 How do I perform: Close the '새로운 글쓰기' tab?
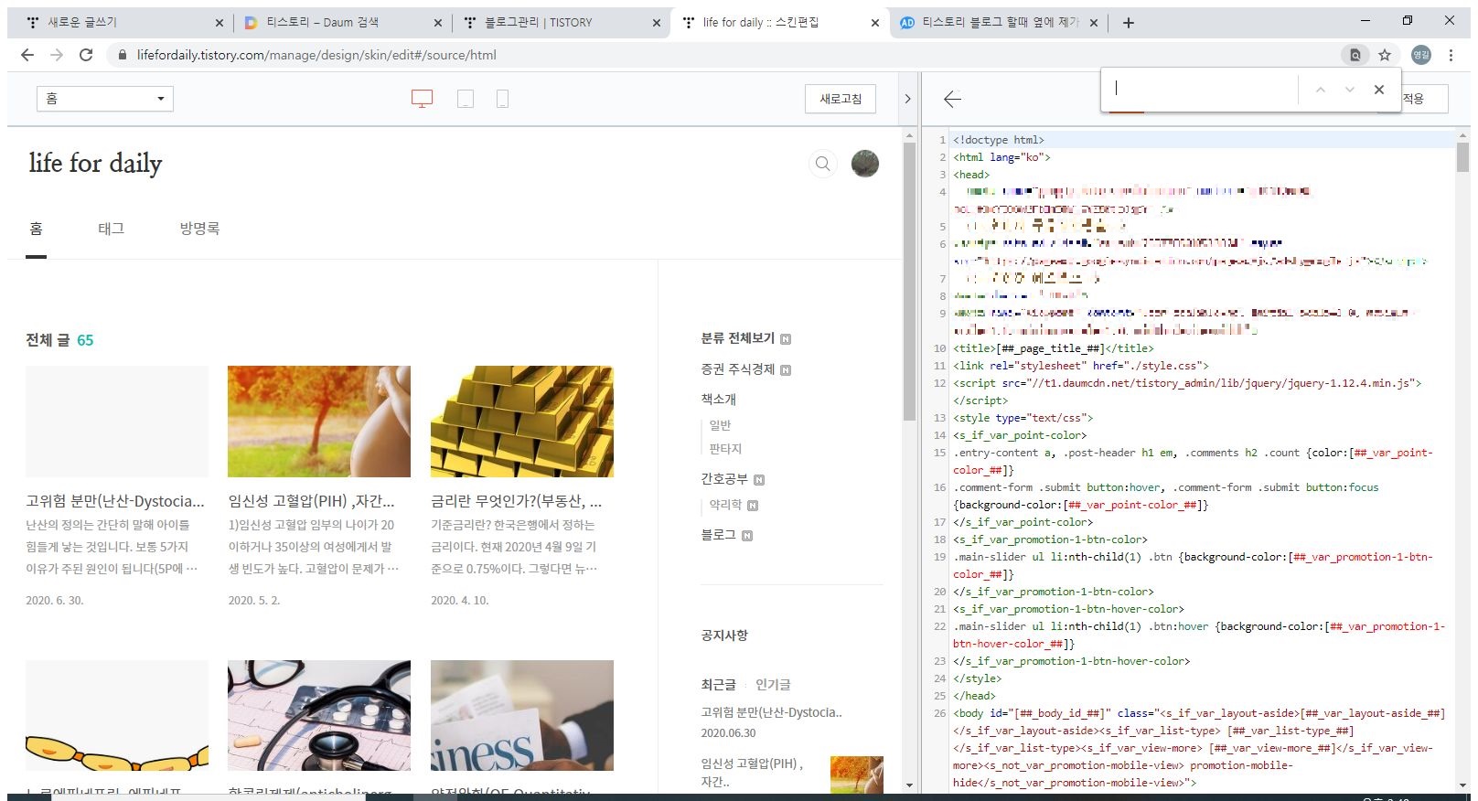[x=220, y=23]
